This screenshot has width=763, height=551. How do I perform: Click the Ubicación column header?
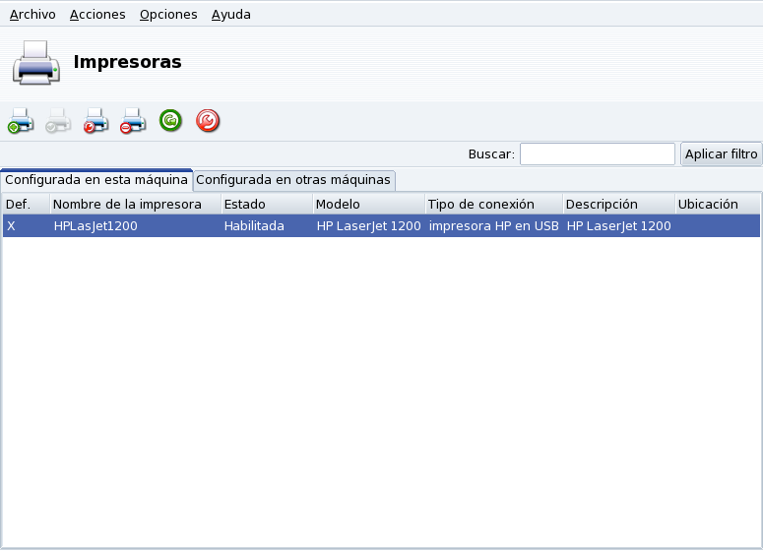pyautogui.click(x=717, y=205)
